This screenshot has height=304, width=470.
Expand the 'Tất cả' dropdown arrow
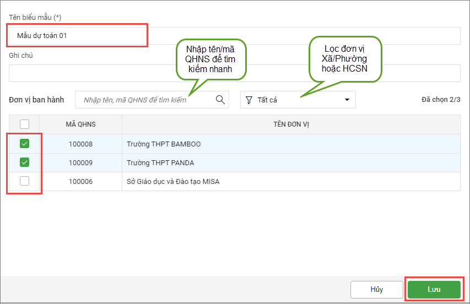[347, 100]
